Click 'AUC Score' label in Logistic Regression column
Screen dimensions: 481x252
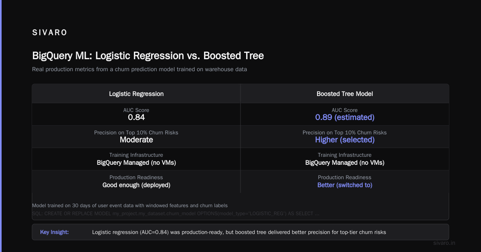click(136, 110)
